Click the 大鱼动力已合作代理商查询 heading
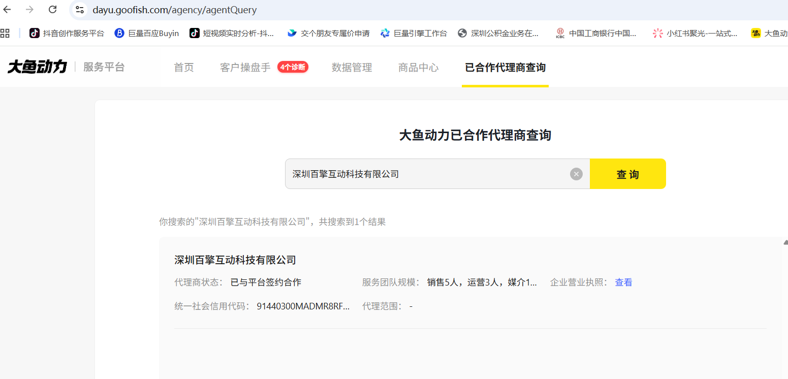 click(475, 135)
